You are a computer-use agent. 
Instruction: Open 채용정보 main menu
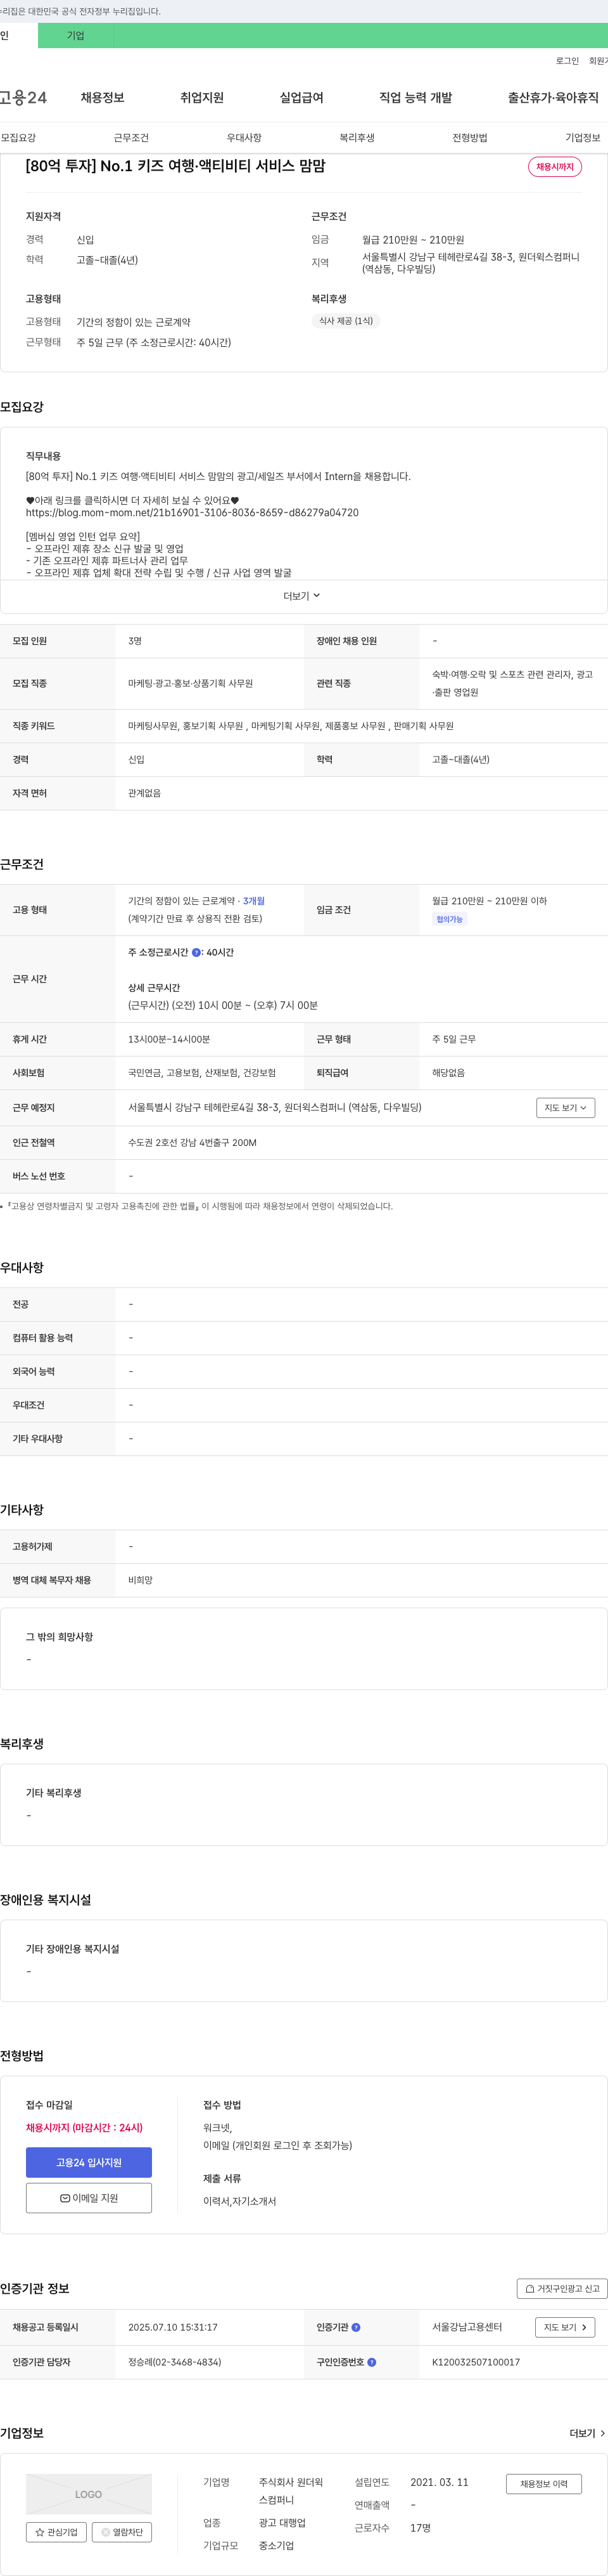click(103, 98)
